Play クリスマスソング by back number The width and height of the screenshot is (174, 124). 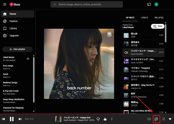click(144, 61)
